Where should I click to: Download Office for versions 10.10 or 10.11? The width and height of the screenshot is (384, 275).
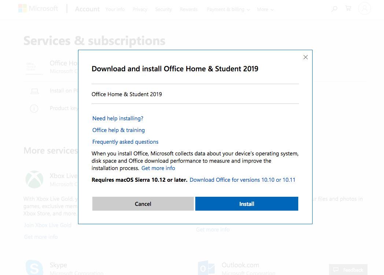(243, 180)
